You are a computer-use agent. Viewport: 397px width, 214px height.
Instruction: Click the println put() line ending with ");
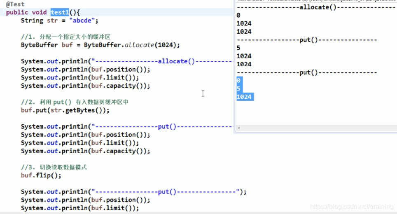133,192
